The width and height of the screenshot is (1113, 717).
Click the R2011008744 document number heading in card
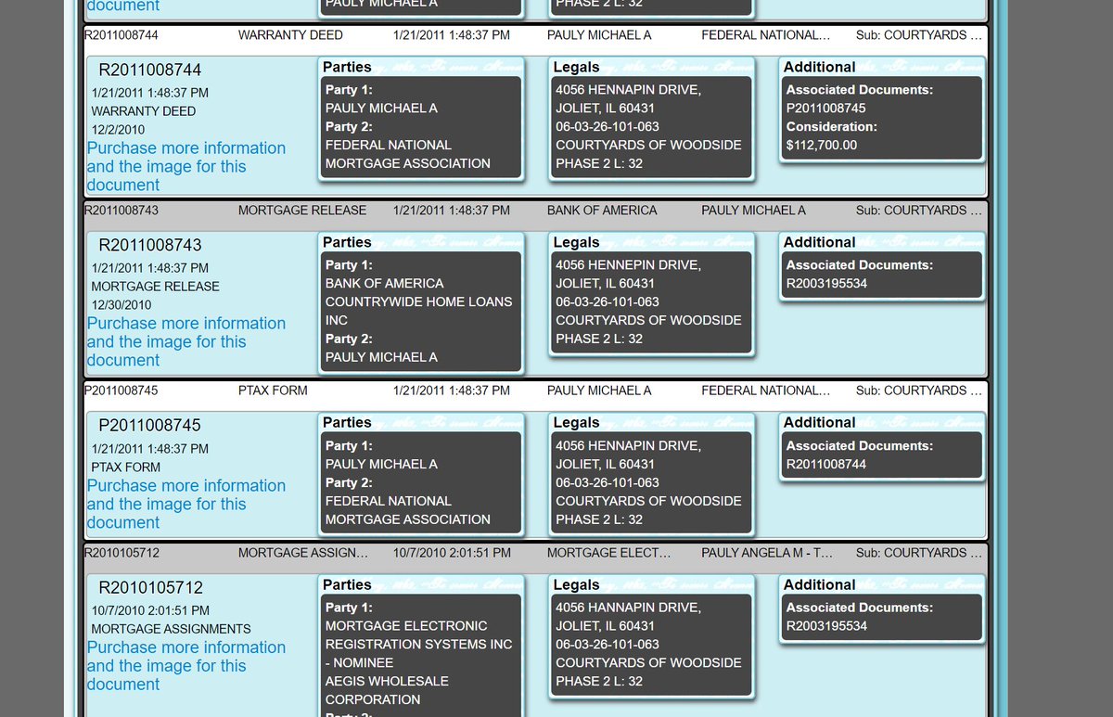pos(150,70)
